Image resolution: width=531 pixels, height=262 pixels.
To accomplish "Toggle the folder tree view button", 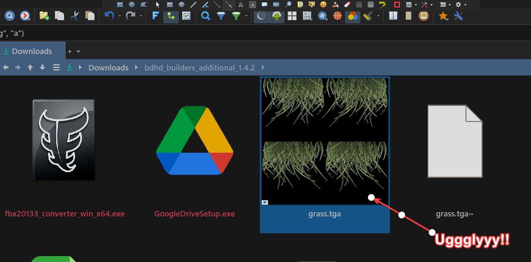I will click(171, 16).
